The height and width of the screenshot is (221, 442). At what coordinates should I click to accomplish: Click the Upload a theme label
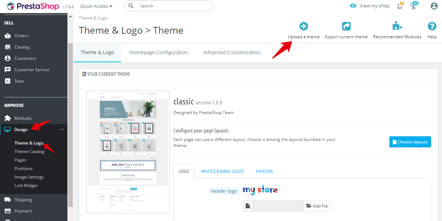point(304,37)
